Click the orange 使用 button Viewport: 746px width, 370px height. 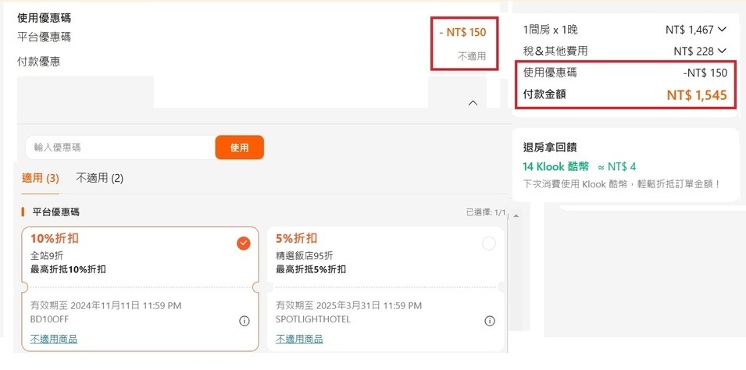(239, 148)
